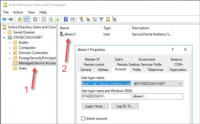Toggle the Show/Hide Console Tree icon

(x=27, y=19)
